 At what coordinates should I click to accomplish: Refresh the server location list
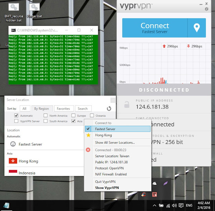pyautogui.click(x=109, y=109)
